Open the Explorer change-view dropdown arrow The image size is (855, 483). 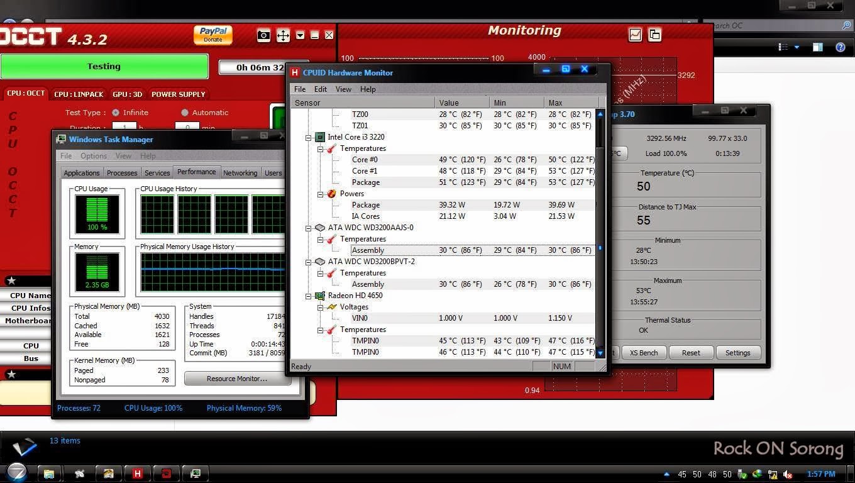point(797,47)
